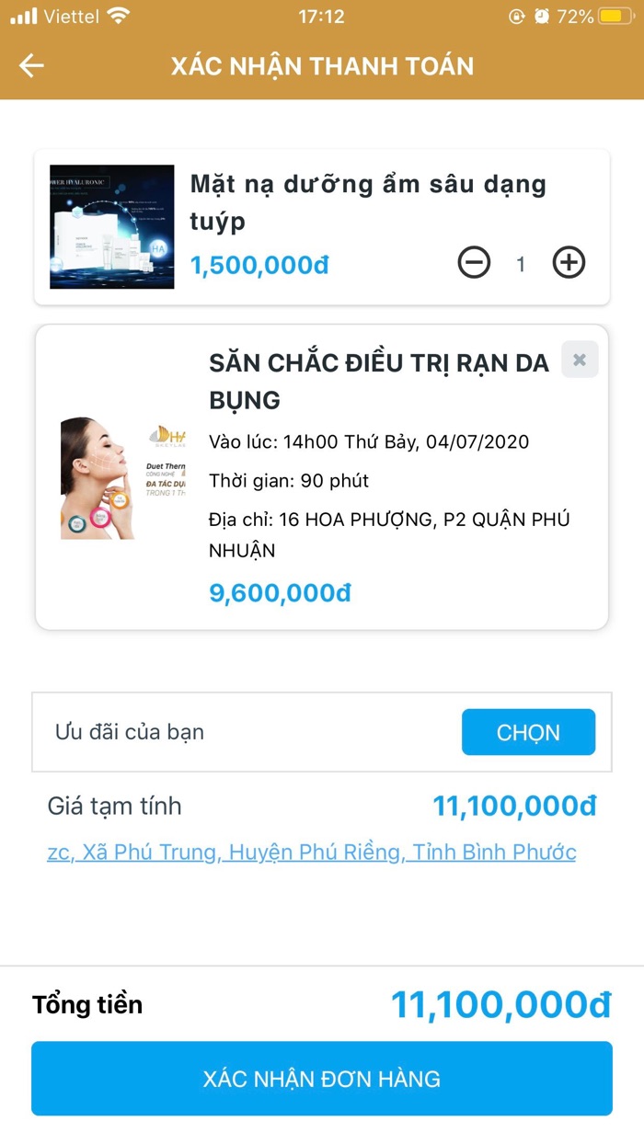Tap the quantity value '1' between the steppers

(521, 262)
